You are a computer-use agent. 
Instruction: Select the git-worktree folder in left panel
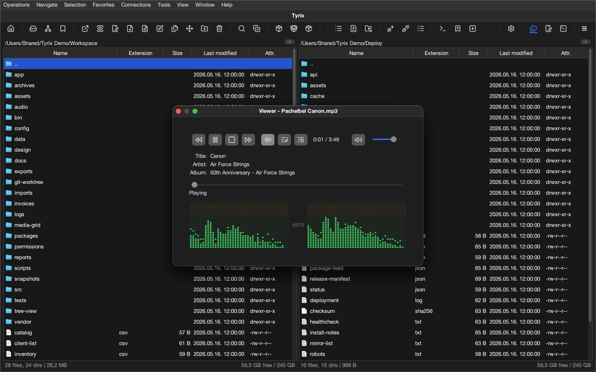tap(148, 182)
